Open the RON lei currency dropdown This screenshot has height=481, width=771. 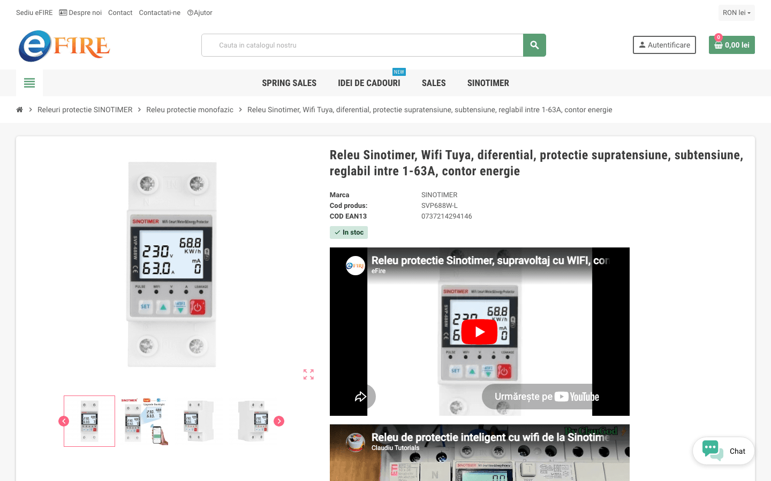pos(737,13)
